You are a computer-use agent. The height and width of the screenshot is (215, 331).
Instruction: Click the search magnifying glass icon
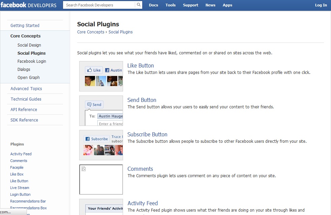(x=139, y=5)
